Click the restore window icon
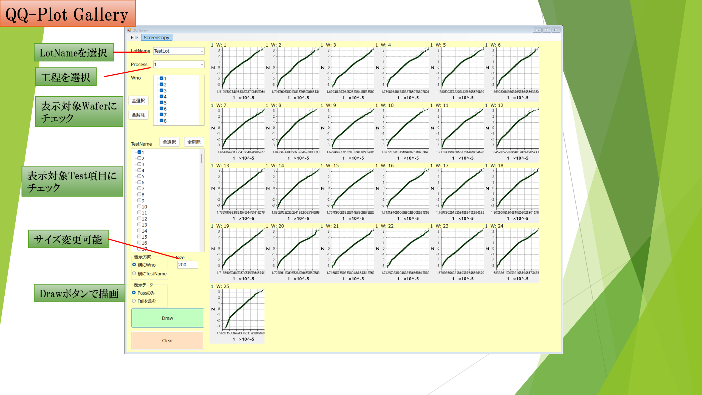Viewport: 702px width, 395px height. pos(546,30)
